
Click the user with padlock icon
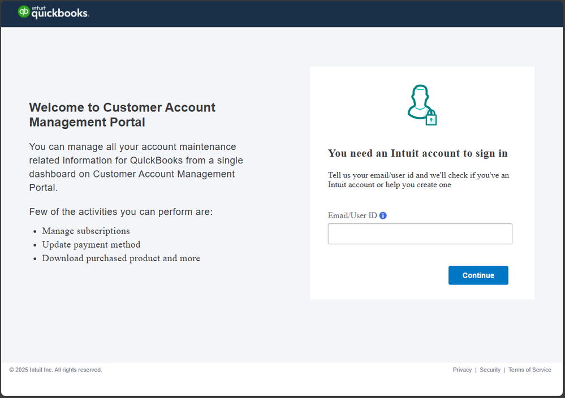pos(422,105)
